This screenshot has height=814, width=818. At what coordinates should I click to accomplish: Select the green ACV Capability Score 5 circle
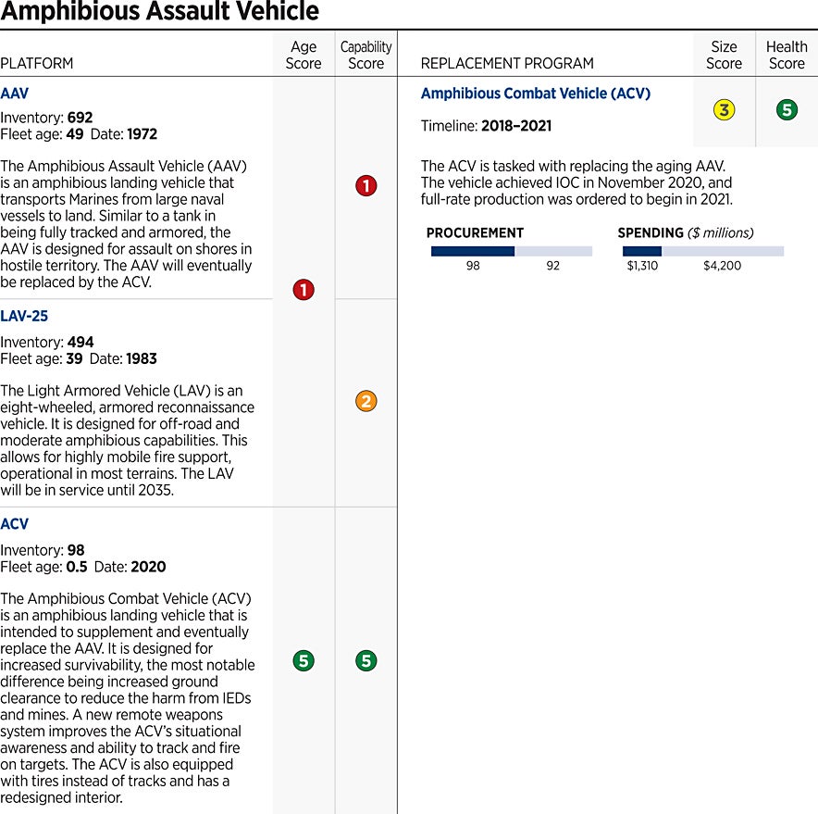366,660
